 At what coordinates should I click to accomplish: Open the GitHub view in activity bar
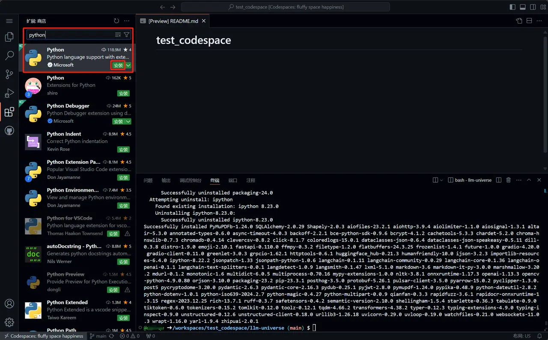9,130
